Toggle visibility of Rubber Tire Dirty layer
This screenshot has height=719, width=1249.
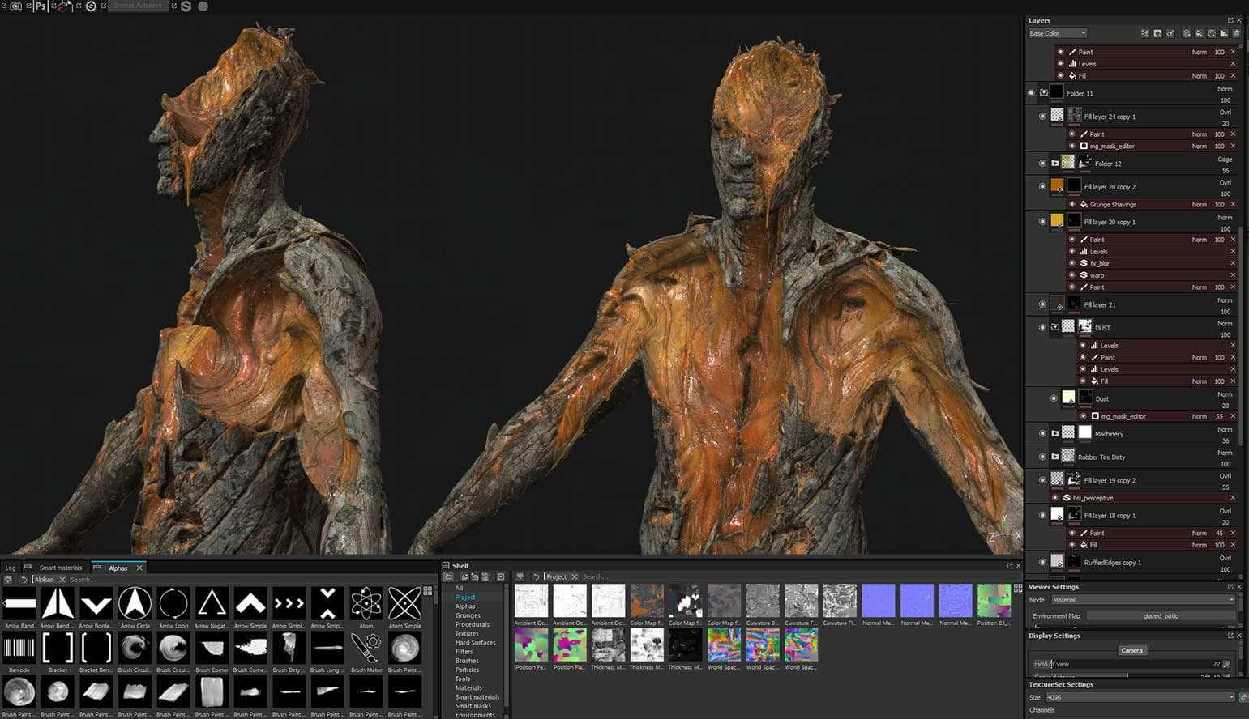pyautogui.click(x=1042, y=457)
